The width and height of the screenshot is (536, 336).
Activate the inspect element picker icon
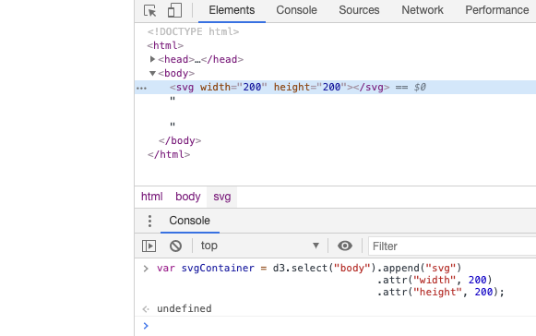pyautogui.click(x=149, y=10)
